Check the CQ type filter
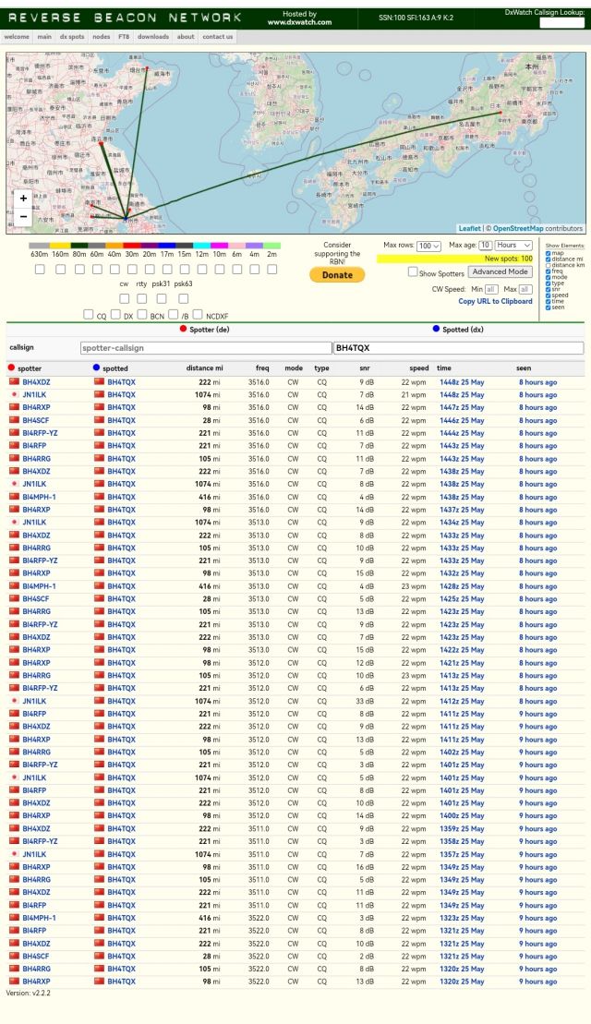This screenshot has height=1024, width=591. click(x=88, y=314)
